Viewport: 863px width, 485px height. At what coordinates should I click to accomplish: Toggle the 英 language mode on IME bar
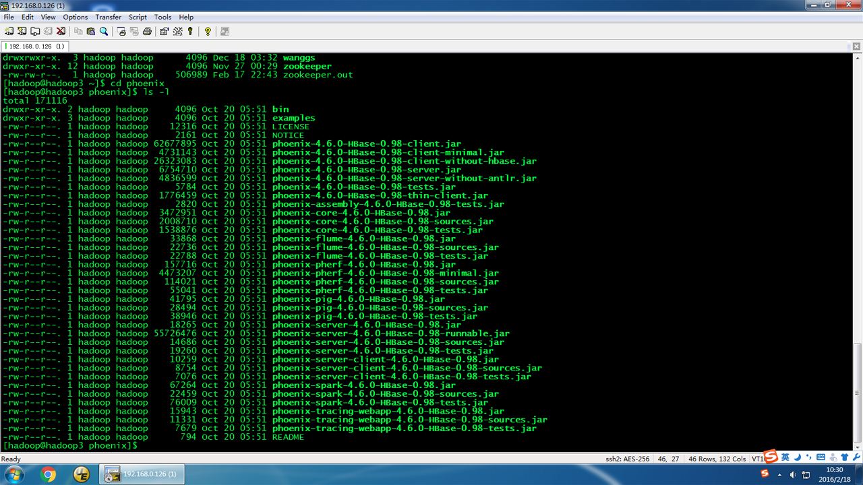pyautogui.click(x=785, y=457)
